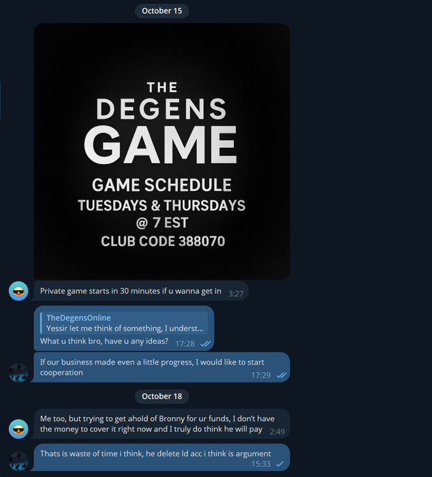This screenshot has height=477, width=432.
Task: Open the palm tree avatar beside 15:33 message
Action: coord(18,461)
